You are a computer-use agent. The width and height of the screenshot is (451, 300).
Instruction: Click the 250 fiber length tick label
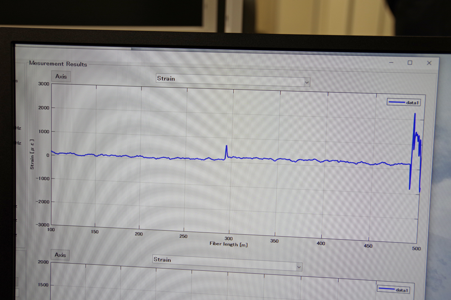tap(183, 236)
